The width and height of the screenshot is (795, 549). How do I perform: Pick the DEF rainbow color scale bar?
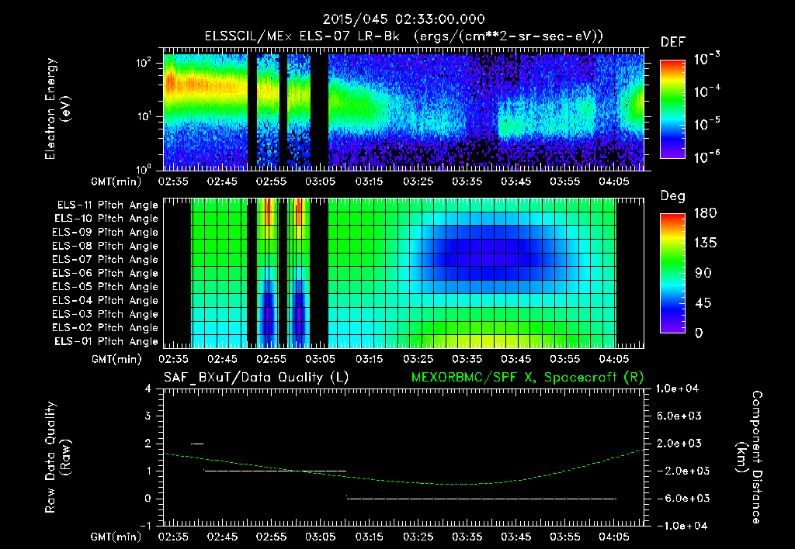coord(672,109)
